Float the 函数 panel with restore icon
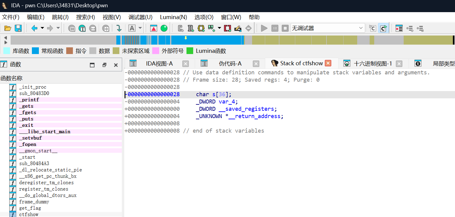 click(x=104, y=65)
